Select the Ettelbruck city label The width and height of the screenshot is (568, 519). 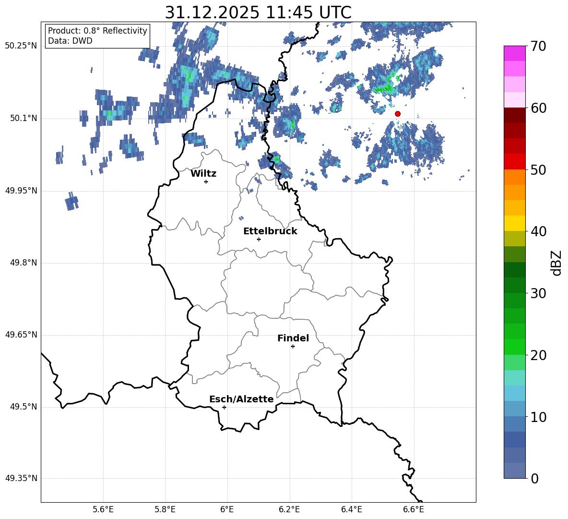point(270,231)
